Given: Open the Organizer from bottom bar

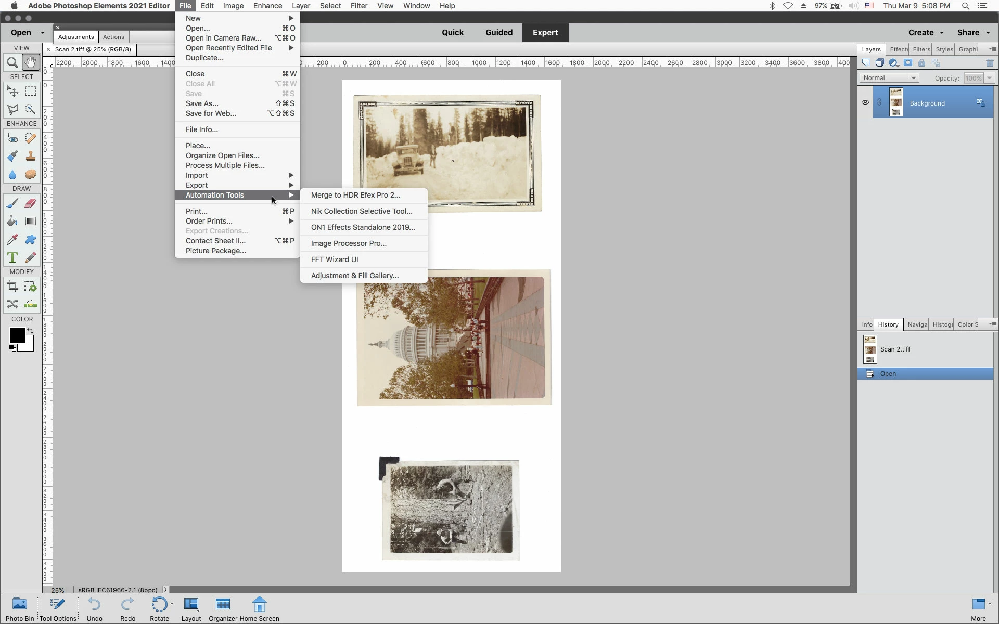Looking at the screenshot, I should pos(223,609).
